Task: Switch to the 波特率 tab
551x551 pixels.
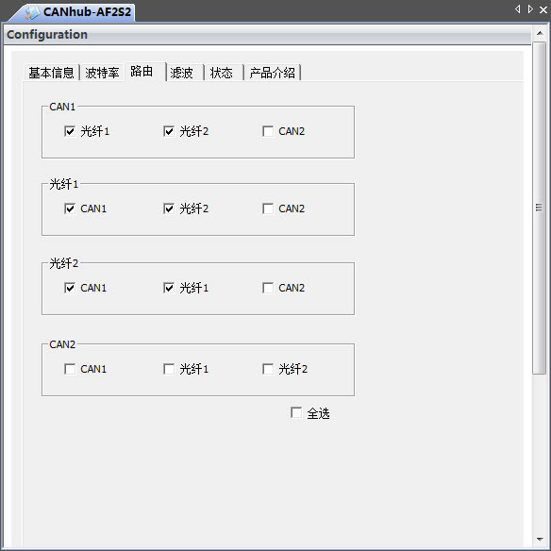Action: coord(102,73)
